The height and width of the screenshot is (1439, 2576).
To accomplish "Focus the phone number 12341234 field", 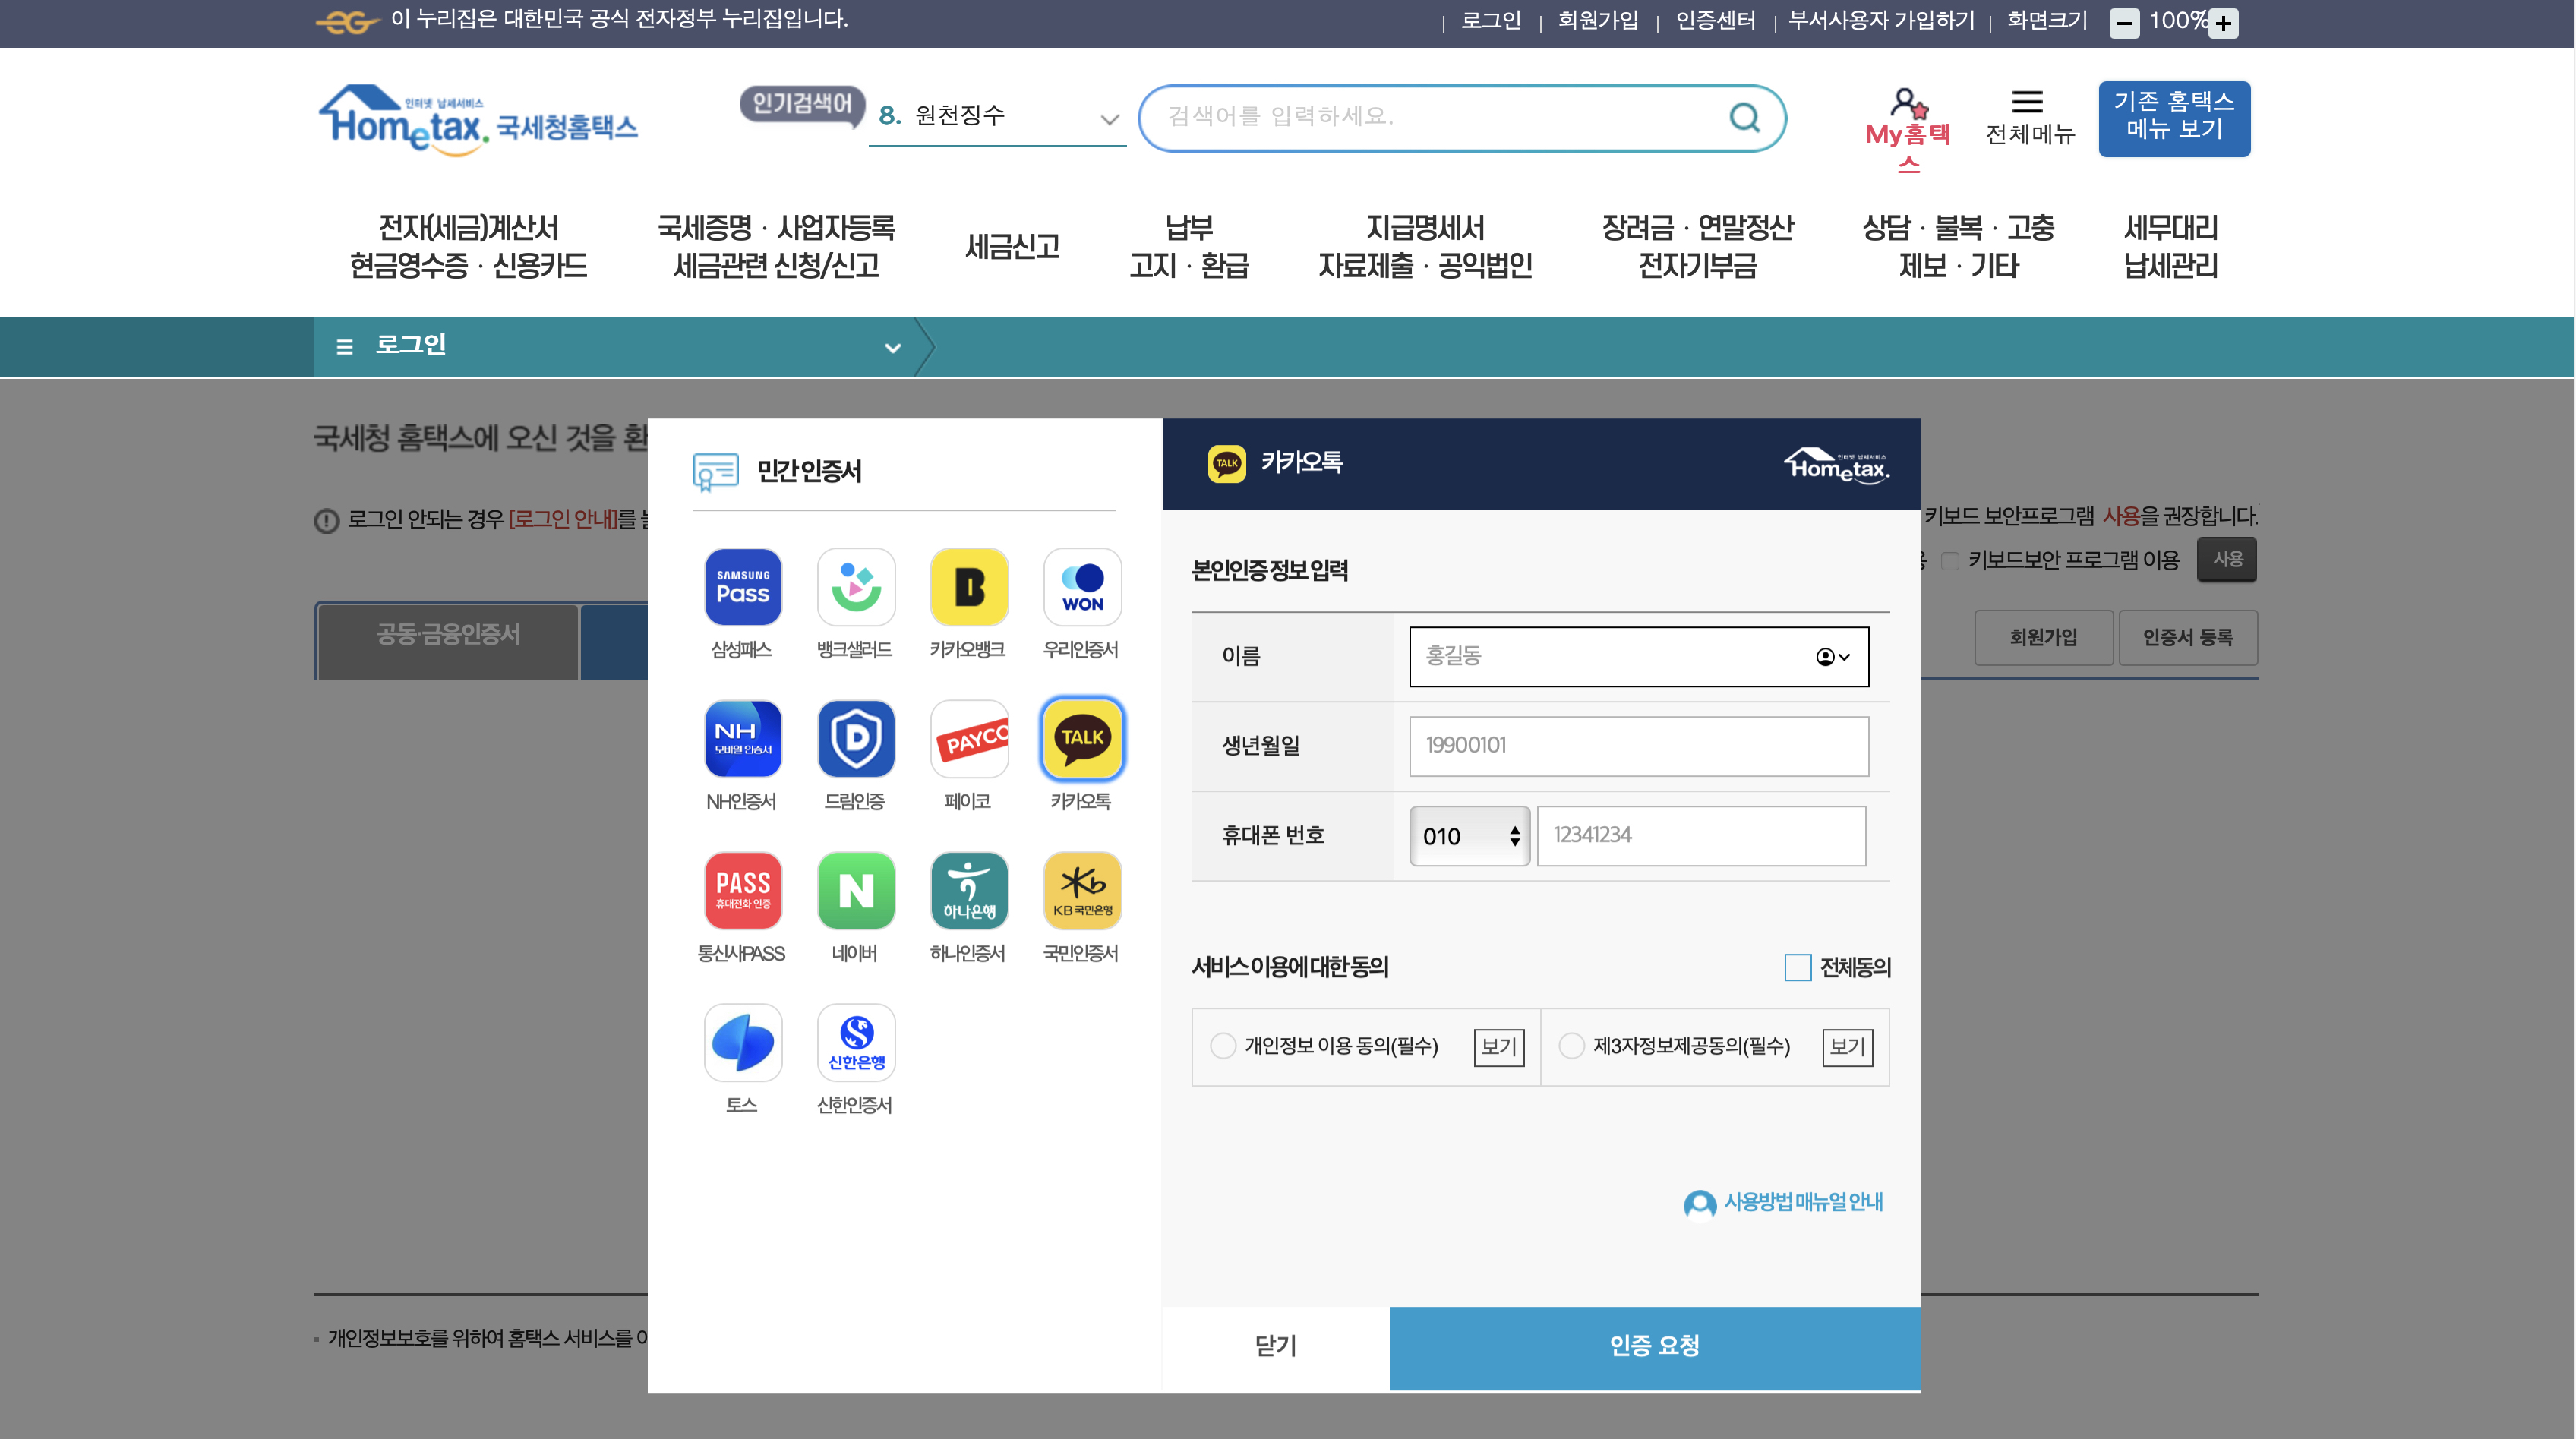I will (x=1700, y=835).
